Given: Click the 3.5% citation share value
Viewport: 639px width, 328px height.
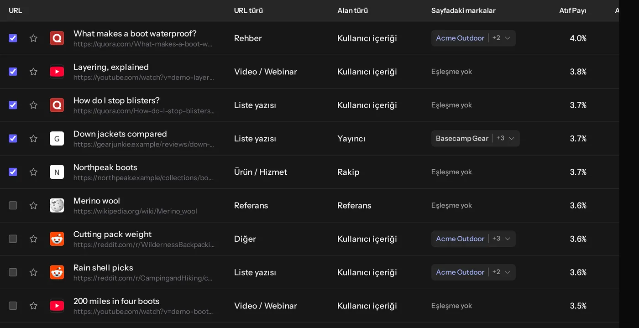Looking at the screenshot, I should click(578, 306).
